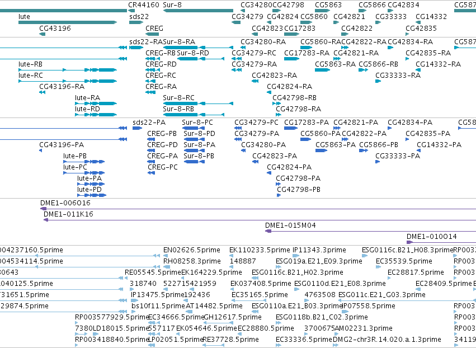476x348 pixels.
Task: Select the EC35539.5prime EST label
Action: (404, 261)
